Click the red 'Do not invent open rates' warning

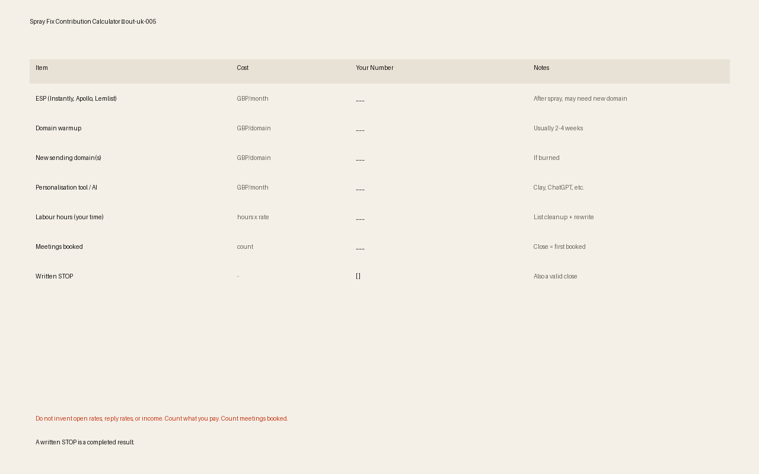pyautogui.click(x=162, y=419)
